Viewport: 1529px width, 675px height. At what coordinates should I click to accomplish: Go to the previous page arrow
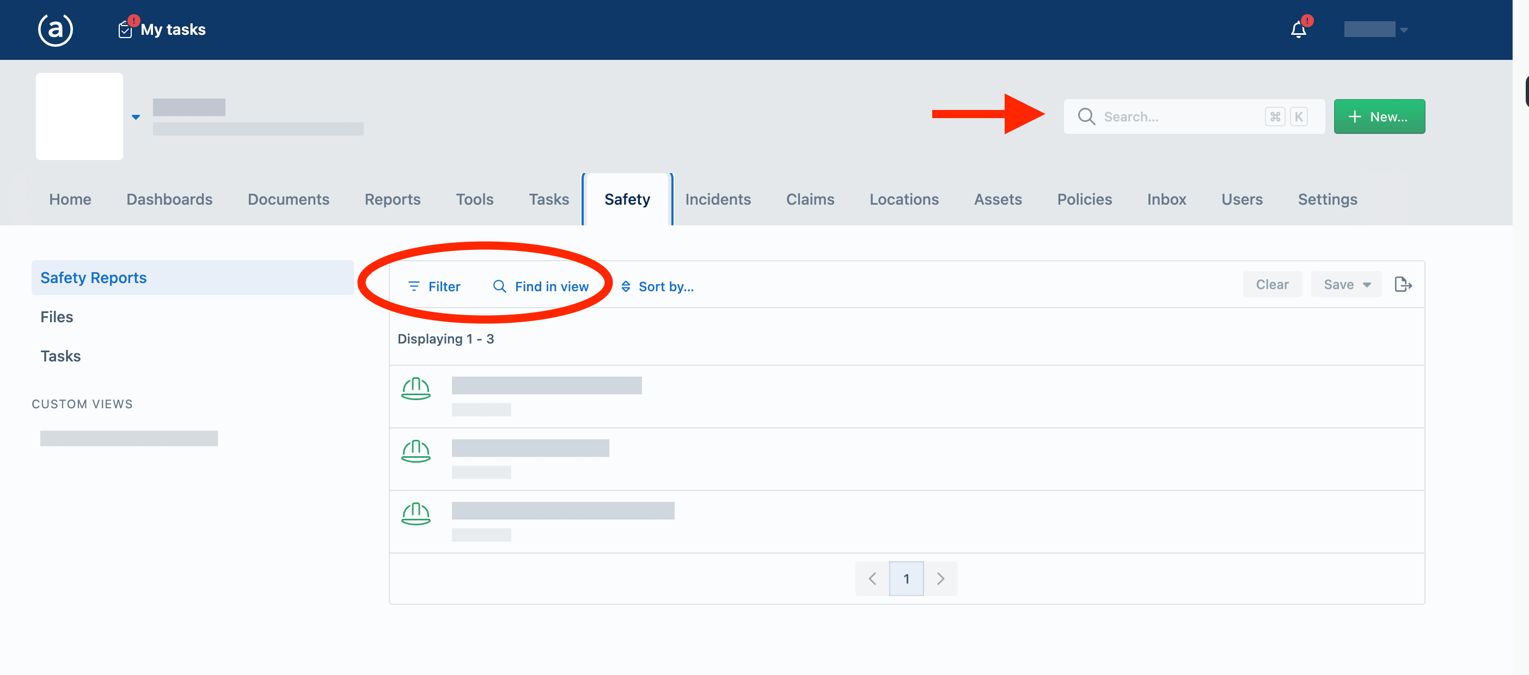[x=872, y=578]
